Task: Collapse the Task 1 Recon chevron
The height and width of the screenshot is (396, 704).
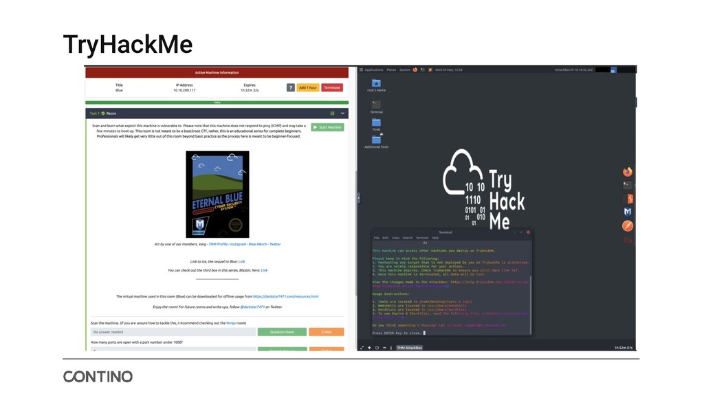Action: tap(342, 113)
